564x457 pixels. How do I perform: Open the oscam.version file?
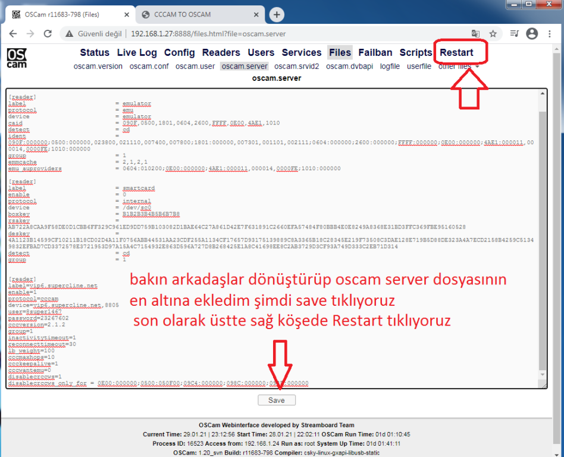tap(98, 67)
